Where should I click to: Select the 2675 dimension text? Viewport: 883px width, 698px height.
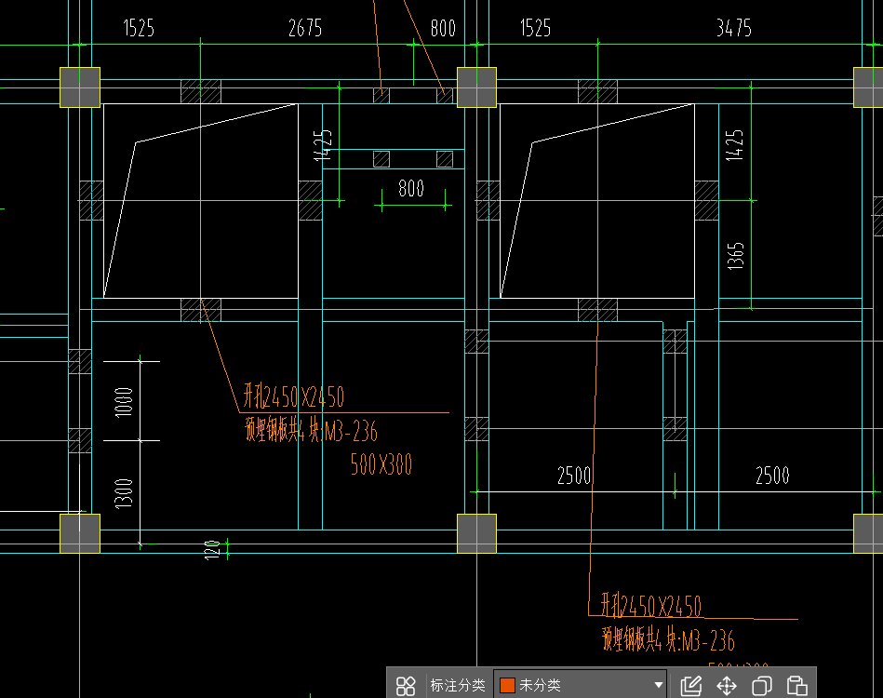pos(304,28)
